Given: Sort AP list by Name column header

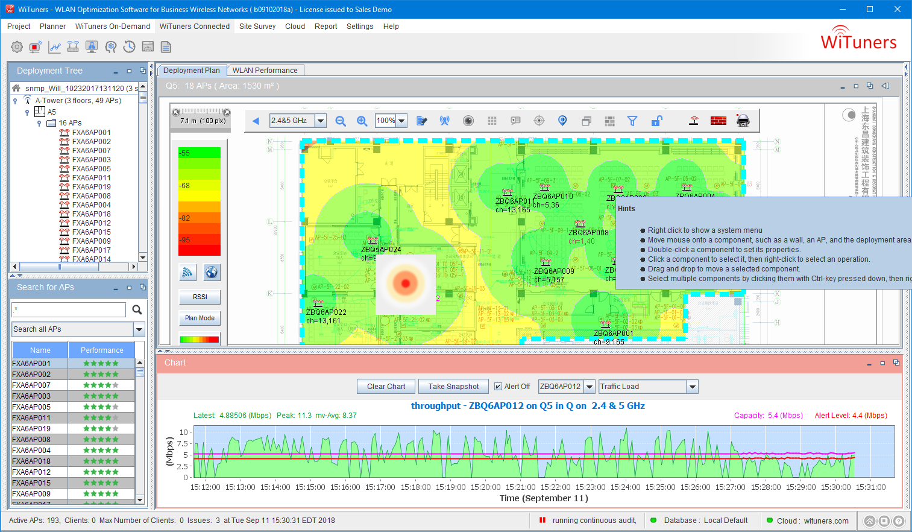Looking at the screenshot, I should (x=40, y=350).
